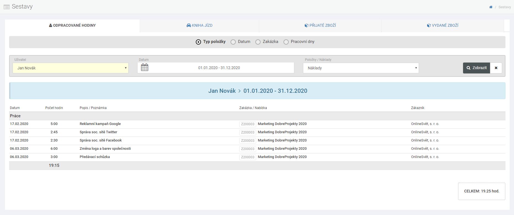Open the Položky / Náklady dropdown

[361, 68]
